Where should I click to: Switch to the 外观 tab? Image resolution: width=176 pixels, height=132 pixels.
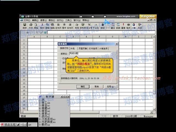click(72, 48)
